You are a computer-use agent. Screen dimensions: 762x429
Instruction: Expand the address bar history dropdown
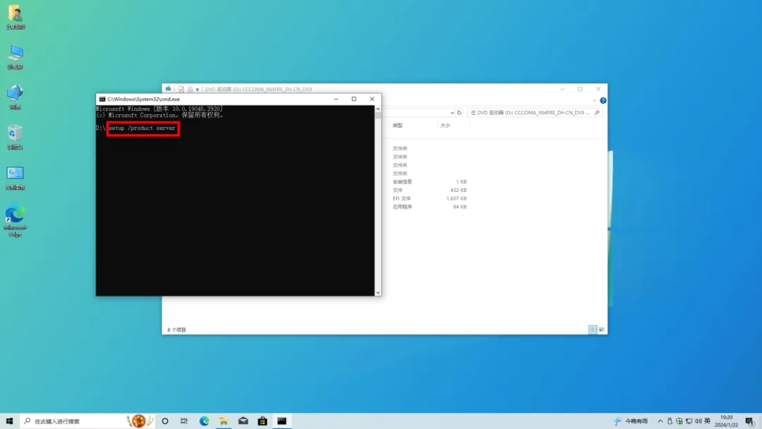(452, 113)
